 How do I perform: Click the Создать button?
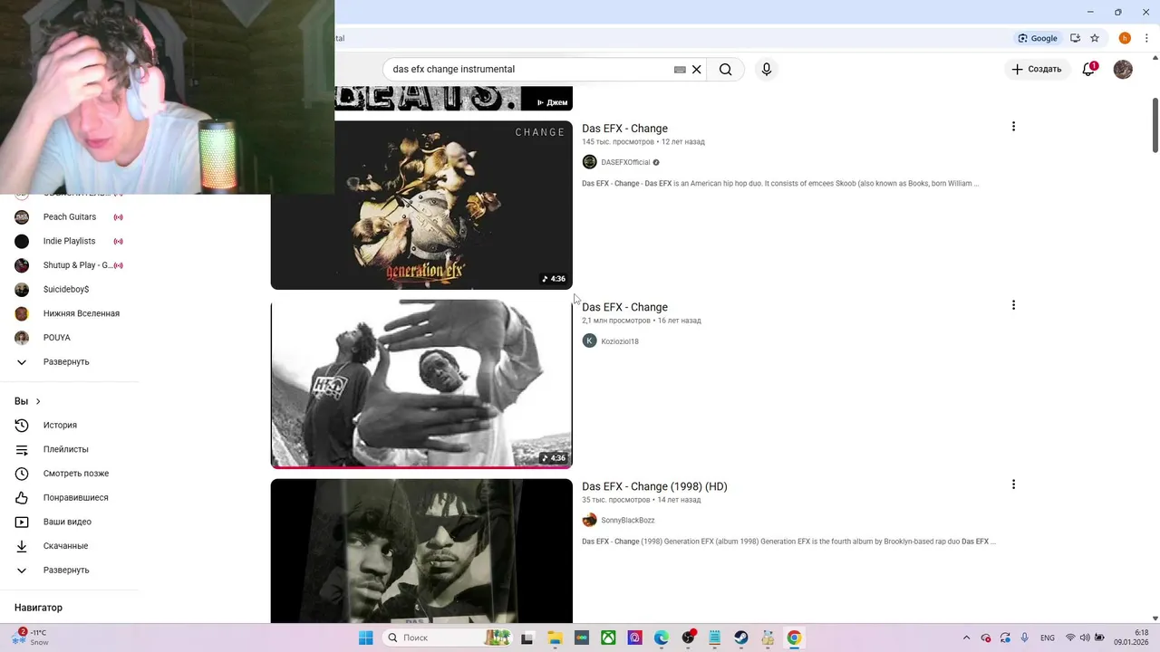click(x=1037, y=69)
